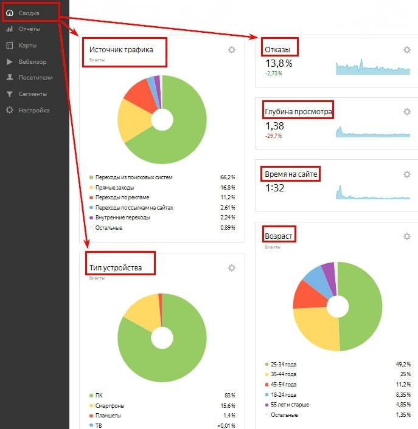
Task: Click the 66,2 % value
Action: coord(228,177)
